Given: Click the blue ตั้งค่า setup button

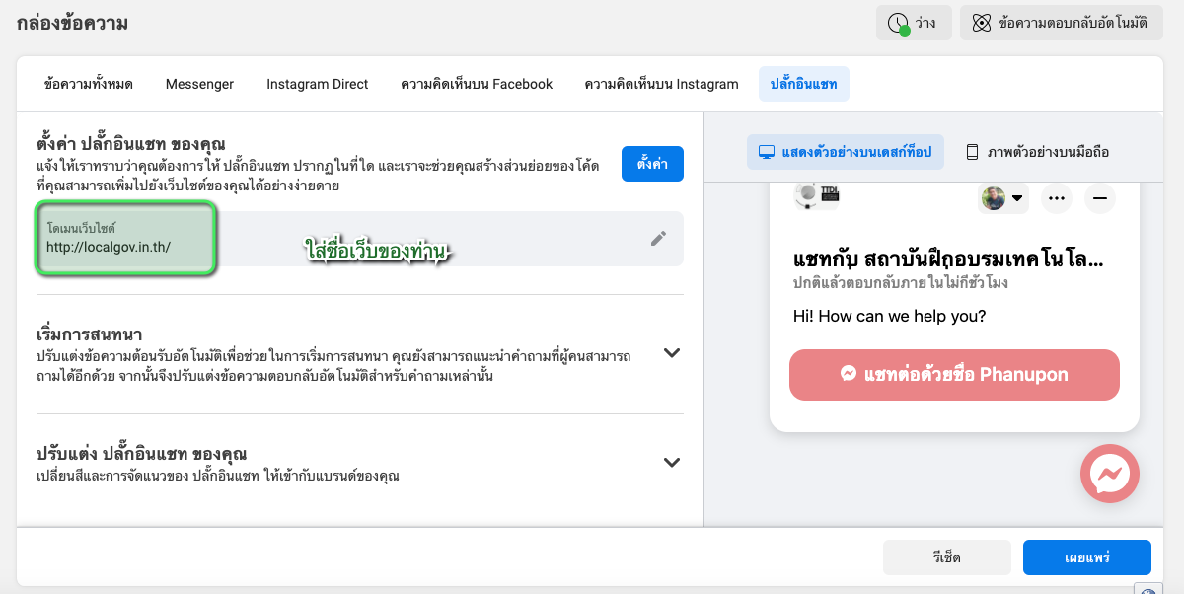Looking at the screenshot, I should (652, 164).
